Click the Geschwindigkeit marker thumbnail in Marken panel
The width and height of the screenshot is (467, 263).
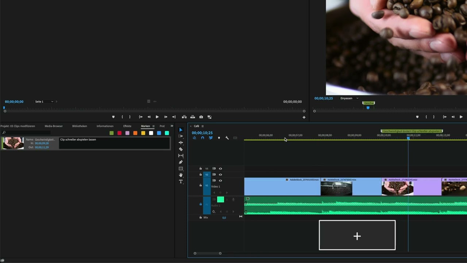(13, 142)
